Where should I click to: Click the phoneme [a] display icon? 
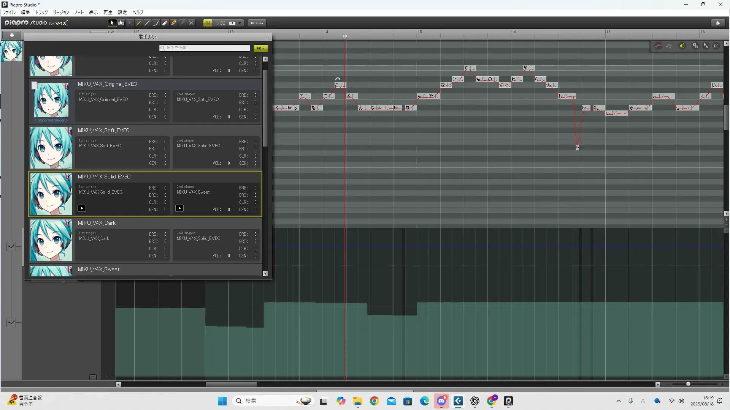[x=716, y=46]
